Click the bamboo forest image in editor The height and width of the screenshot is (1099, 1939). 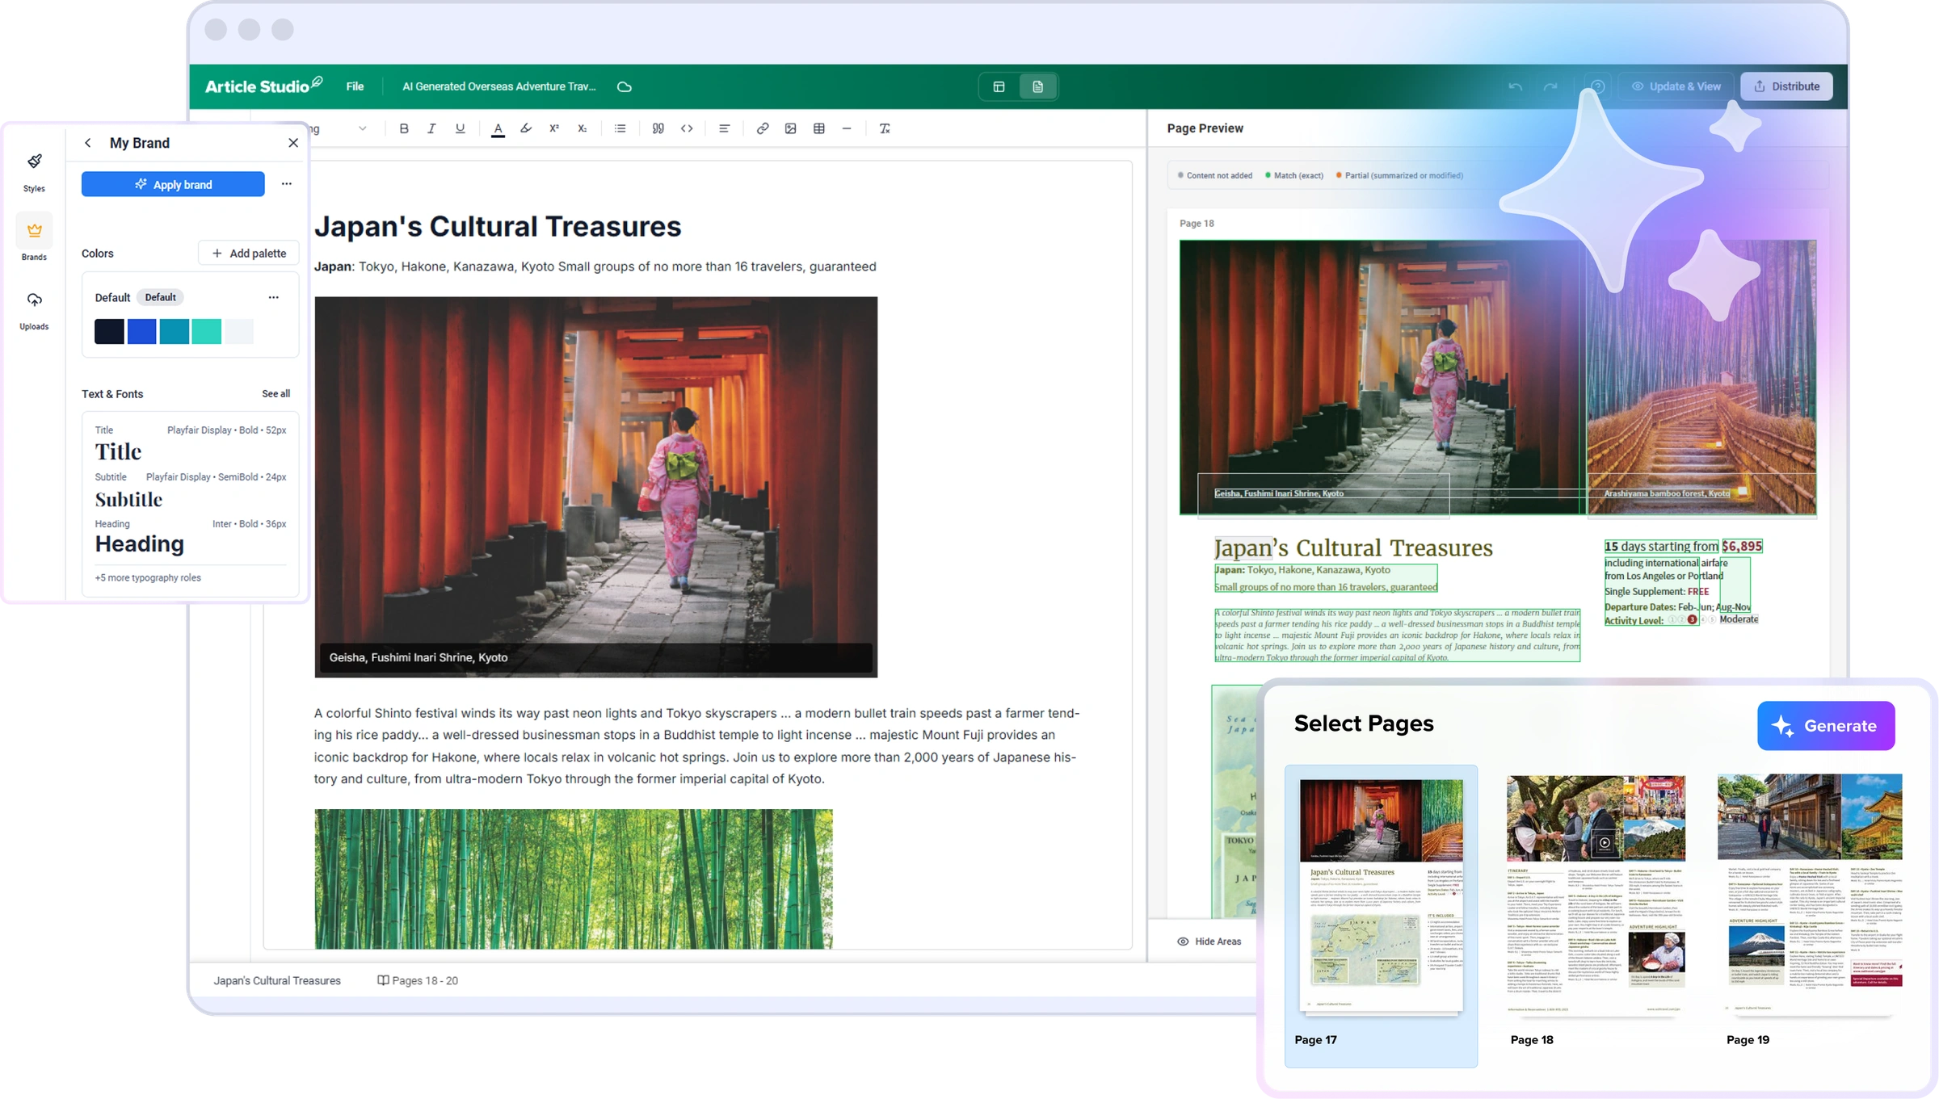[x=573, y=879]
